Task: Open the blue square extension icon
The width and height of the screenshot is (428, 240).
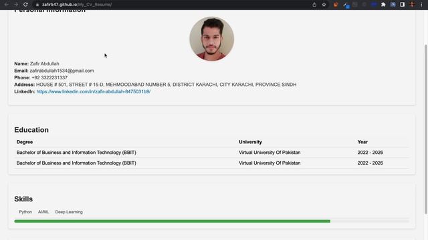Action: [x=393, y=5]
